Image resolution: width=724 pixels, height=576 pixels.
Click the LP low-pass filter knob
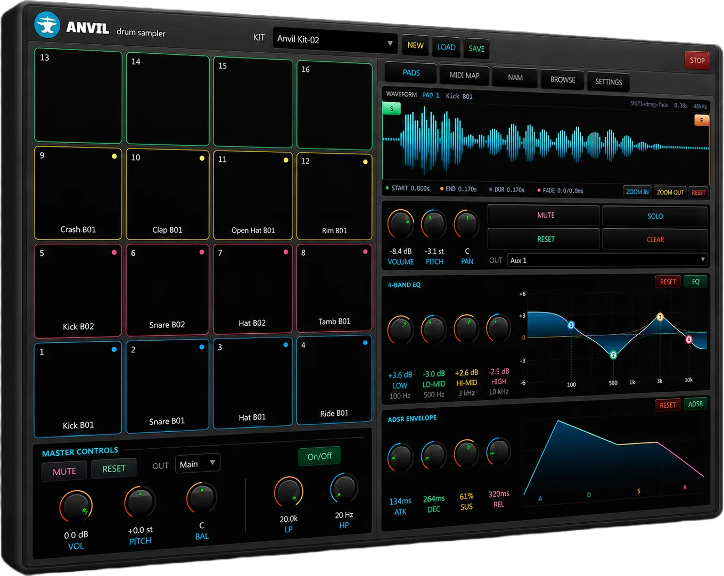289,492
